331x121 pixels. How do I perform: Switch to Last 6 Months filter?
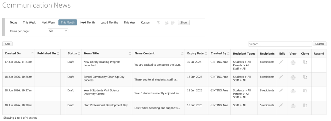tap(109, 23)
